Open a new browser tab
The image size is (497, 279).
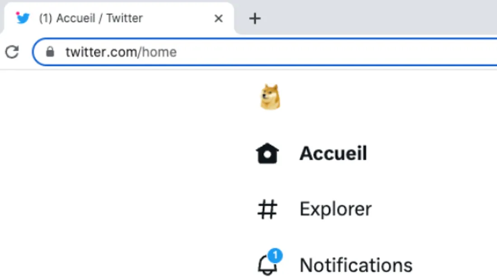[x=255, y=18]
